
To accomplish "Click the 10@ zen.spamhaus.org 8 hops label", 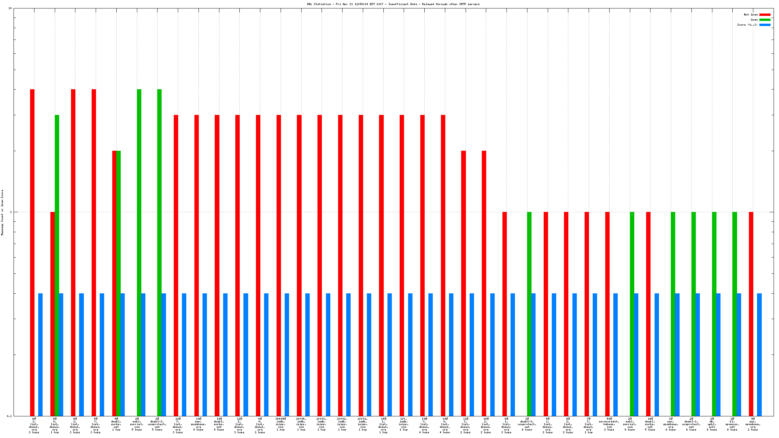I will [x=198, y=424].
